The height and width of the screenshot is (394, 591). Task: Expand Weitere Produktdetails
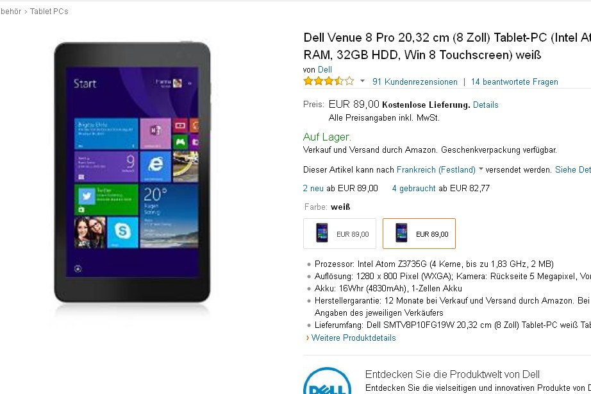point(353,338)
